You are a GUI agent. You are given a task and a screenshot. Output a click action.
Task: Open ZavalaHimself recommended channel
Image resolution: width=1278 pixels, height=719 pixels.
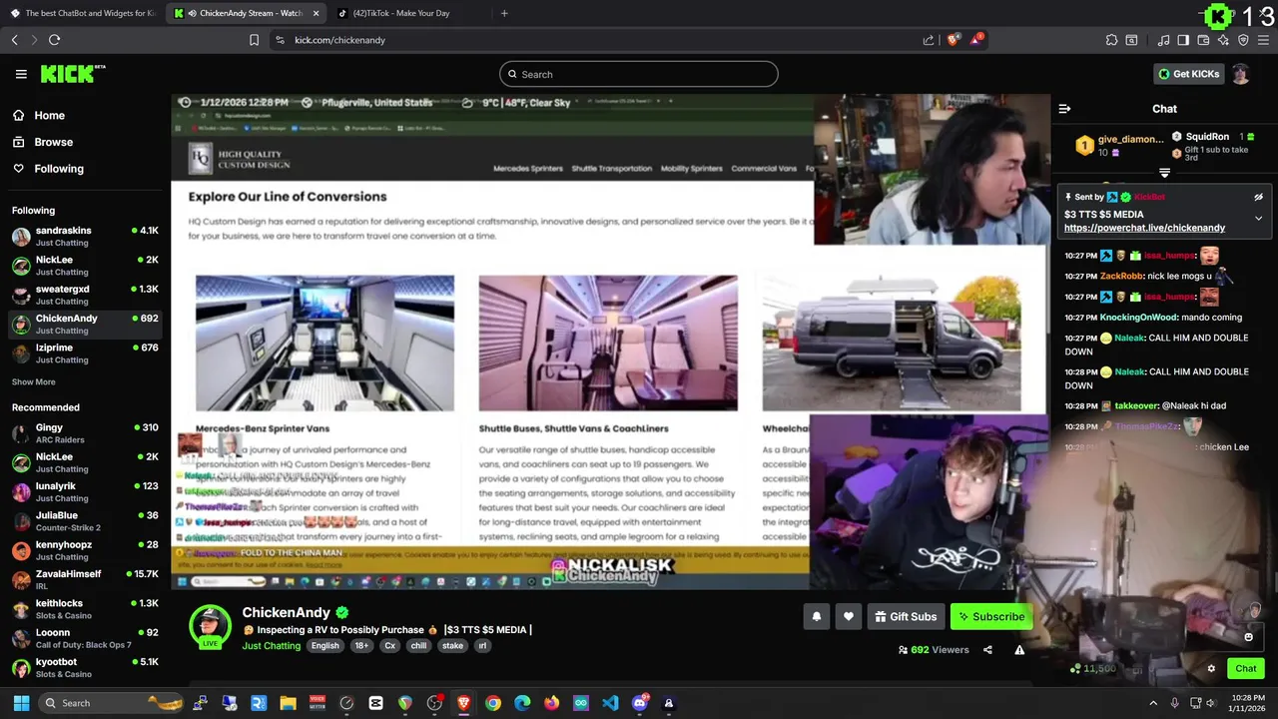[85, 580]
